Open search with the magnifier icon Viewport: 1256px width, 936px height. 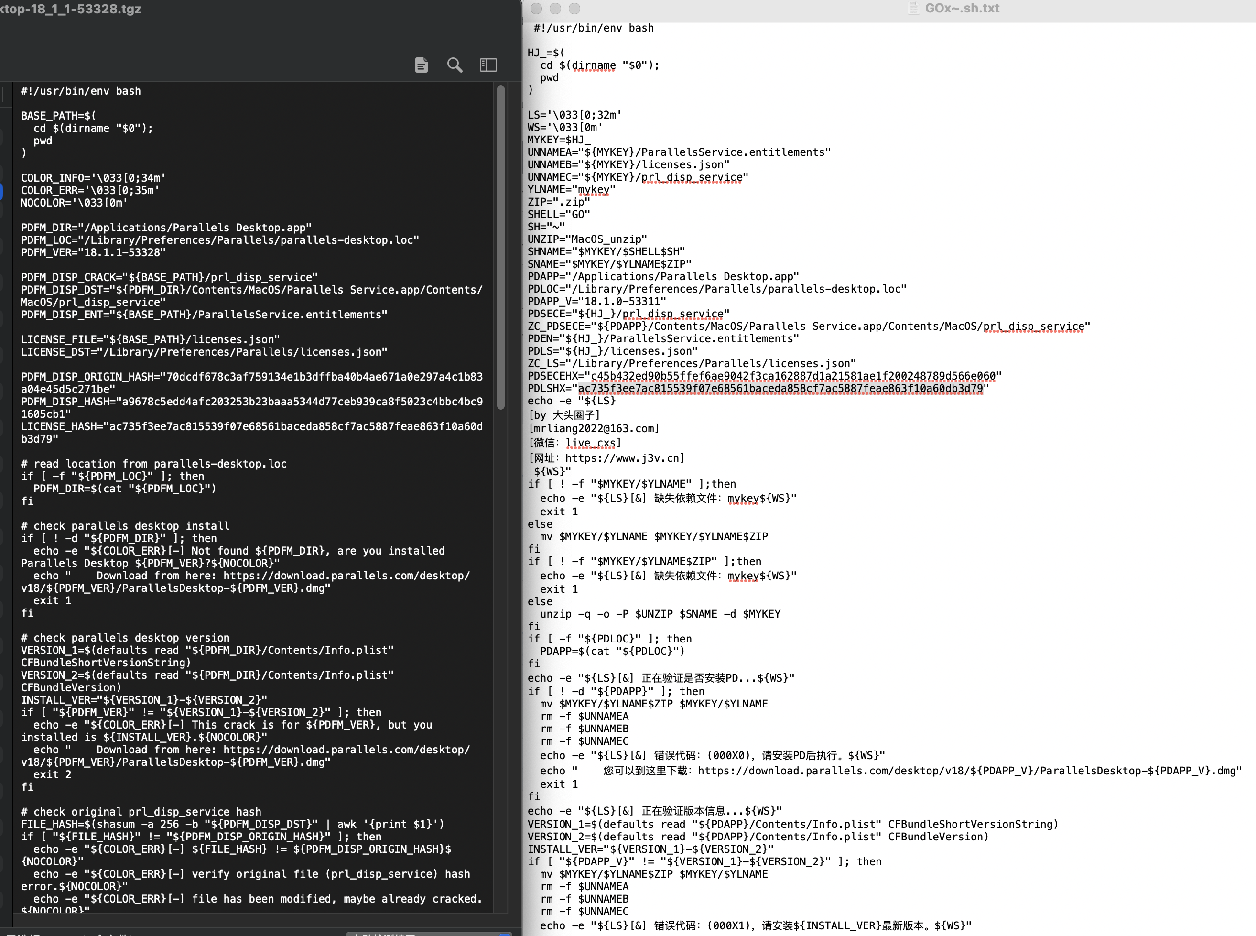pyautogui.click(x=455, y=65)
